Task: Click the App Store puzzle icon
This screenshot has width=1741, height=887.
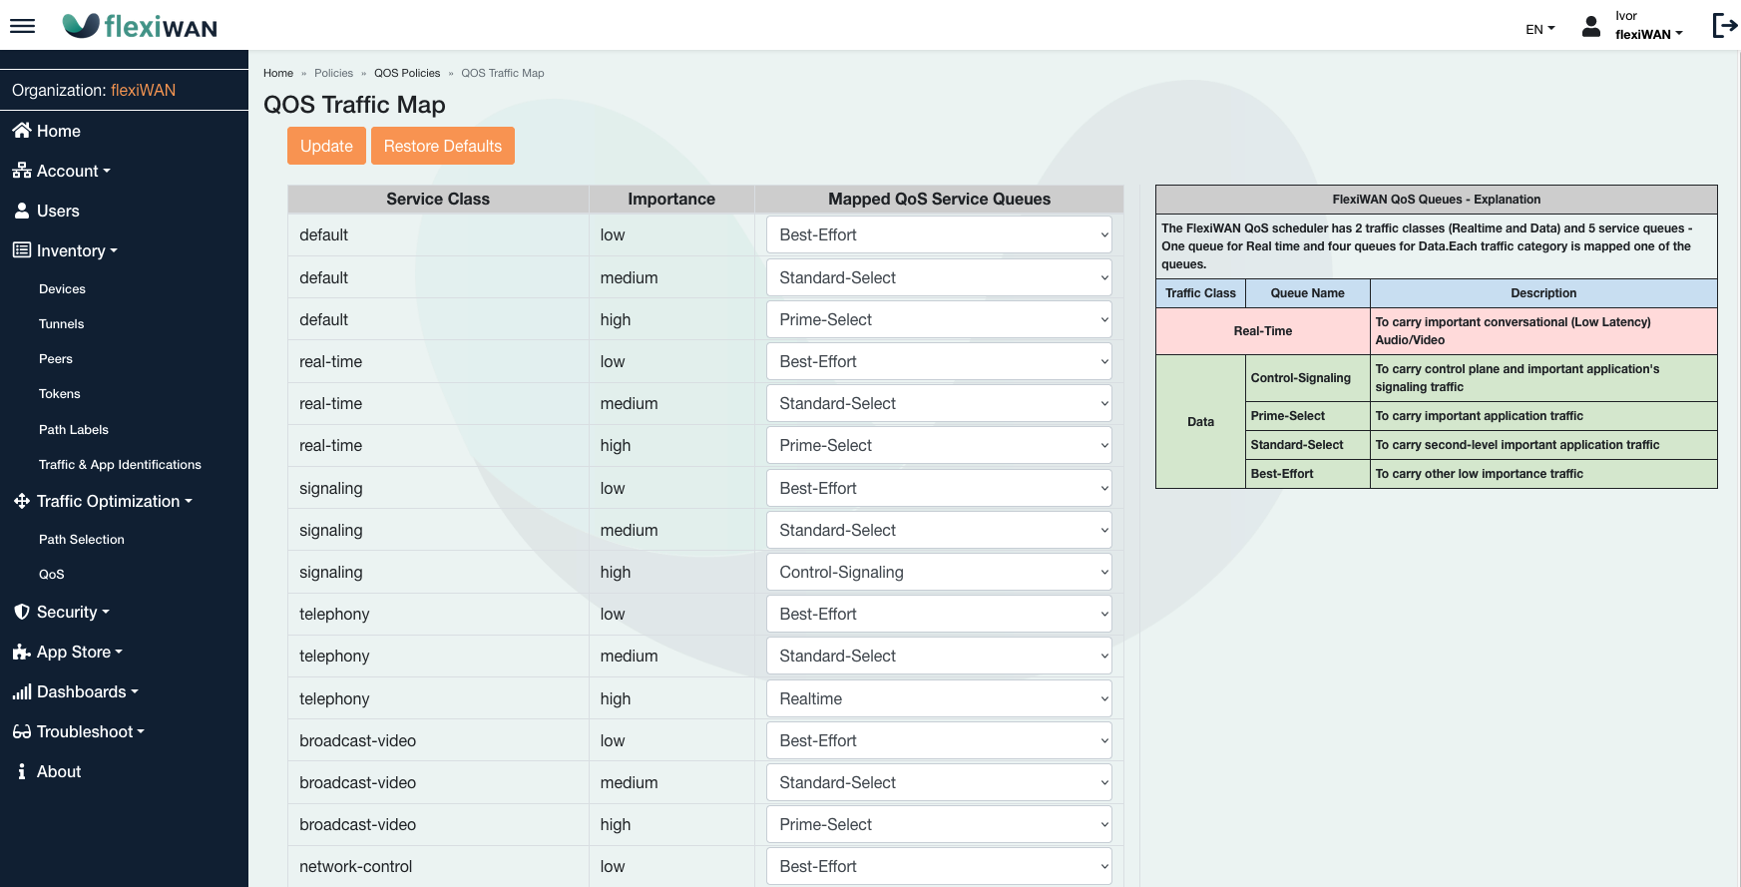Action: [21, 652]
